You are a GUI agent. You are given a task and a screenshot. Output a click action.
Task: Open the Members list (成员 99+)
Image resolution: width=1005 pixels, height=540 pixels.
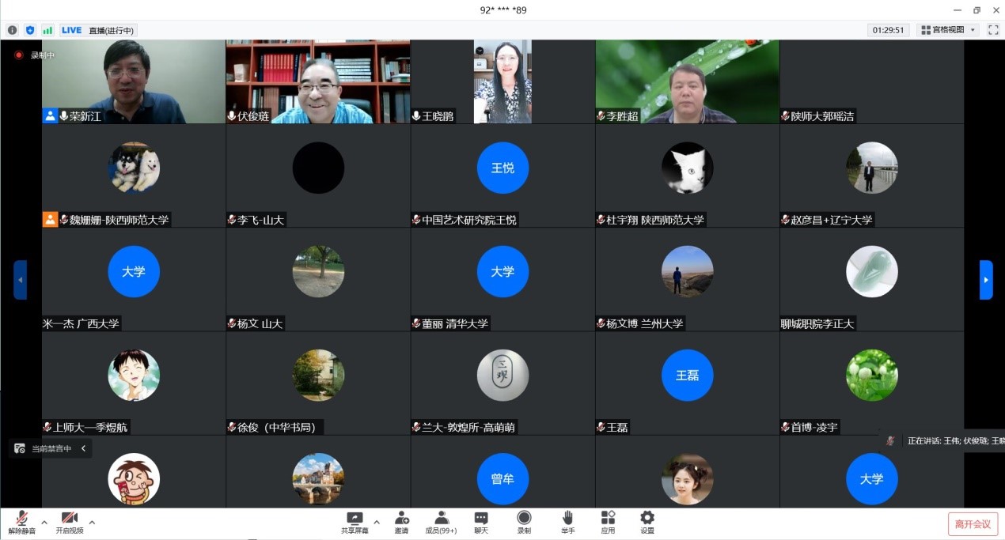click(442, 519)
